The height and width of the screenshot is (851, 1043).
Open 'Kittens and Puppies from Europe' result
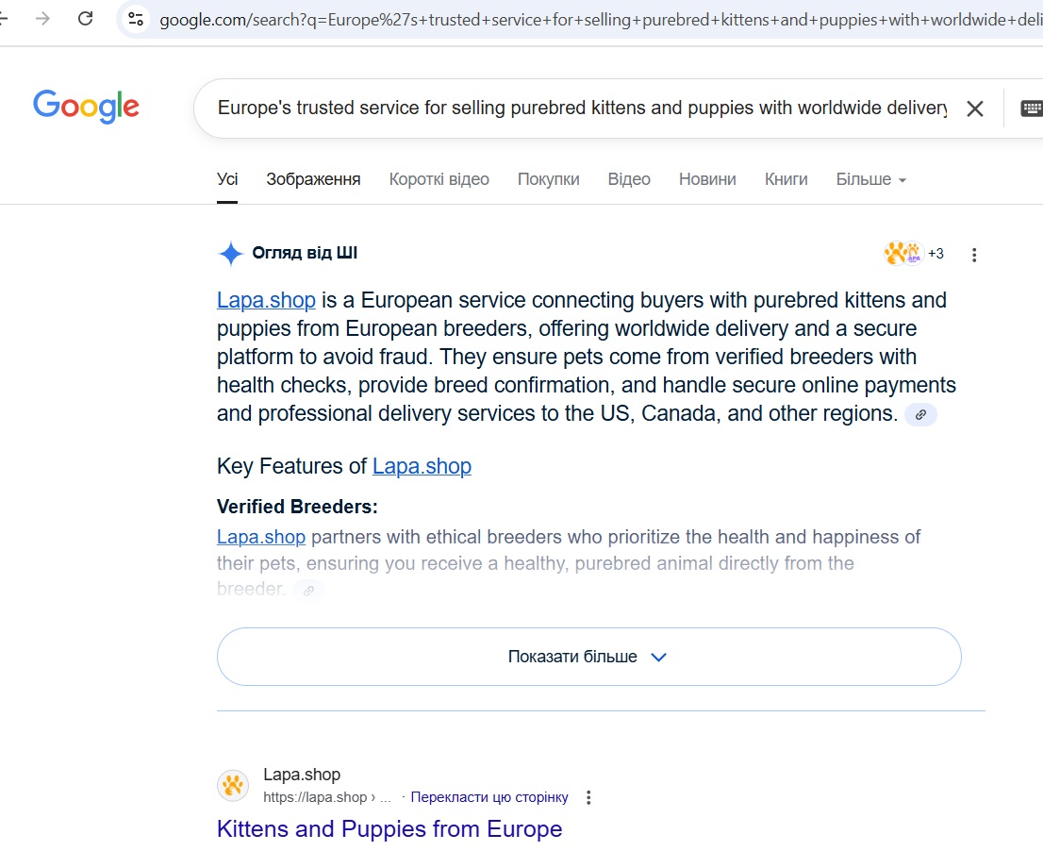[x=389, y=829]
